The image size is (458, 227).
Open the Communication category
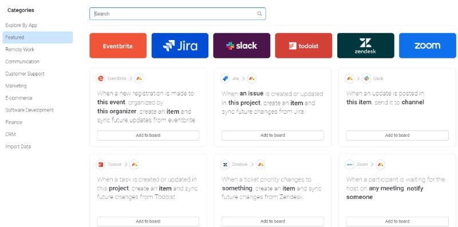22,62
